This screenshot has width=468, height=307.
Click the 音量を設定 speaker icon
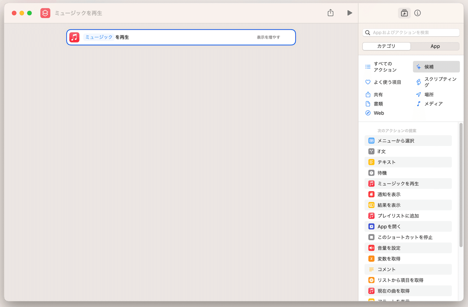click(371, 248)
